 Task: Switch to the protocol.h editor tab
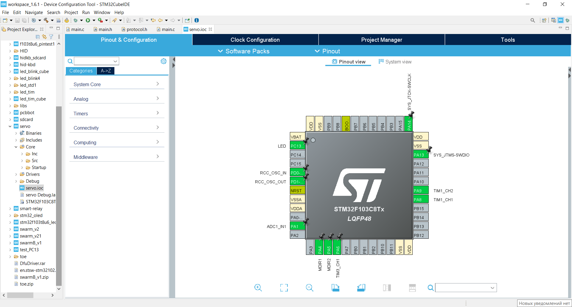coord(134,29)
